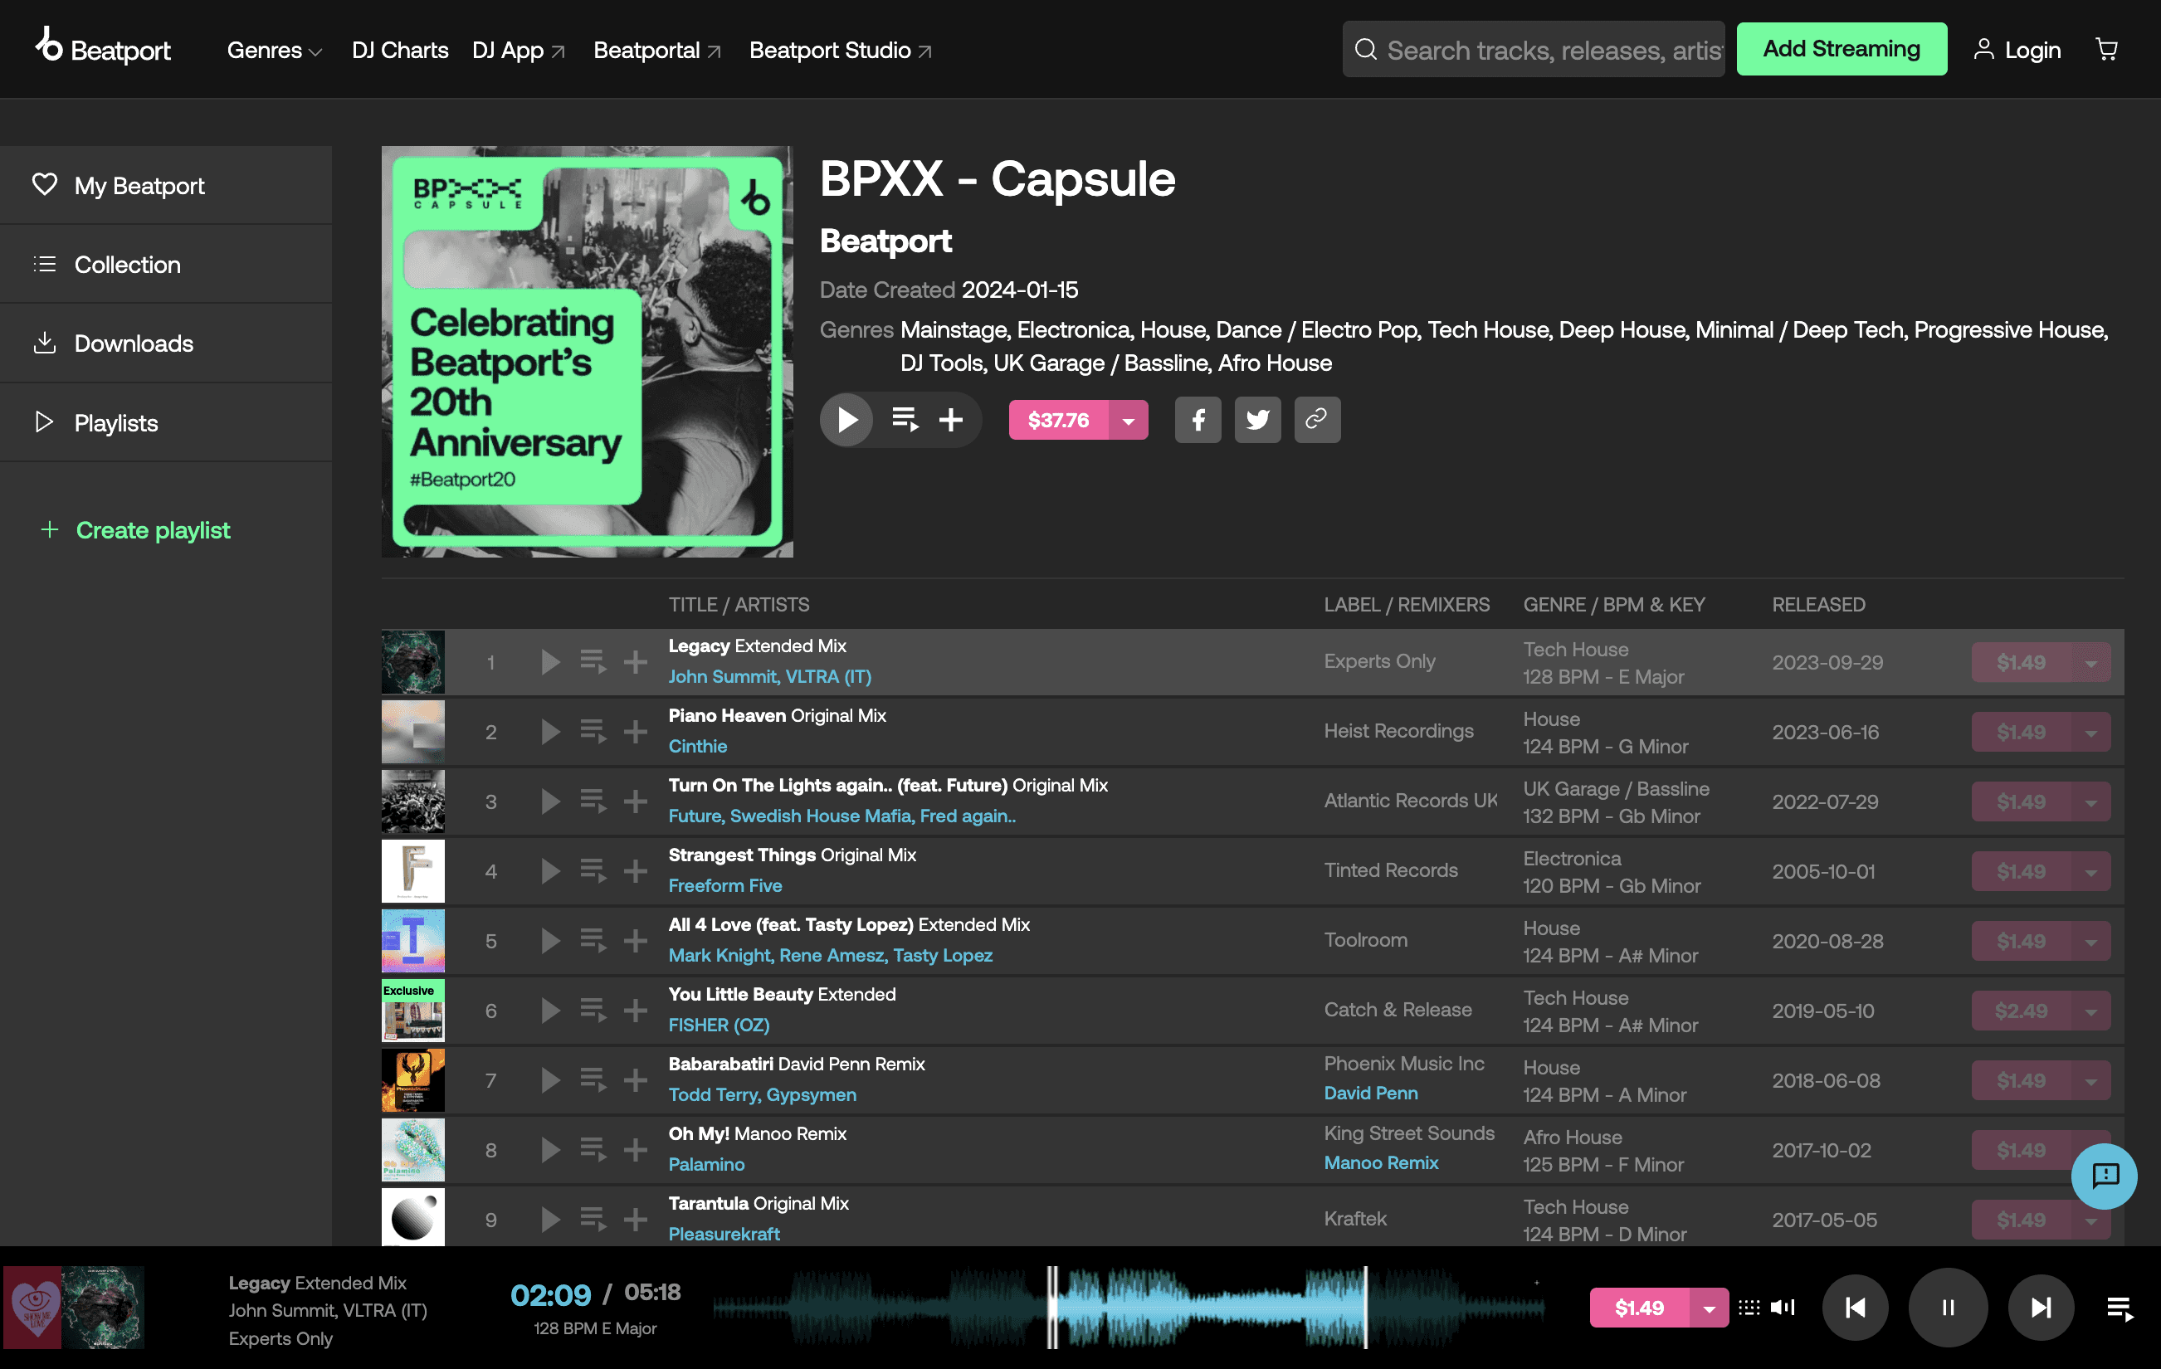Viewport: 2161px width, 1369px height.
Task: Queue the Strangest Things track
Action: (x=593, y=871)
